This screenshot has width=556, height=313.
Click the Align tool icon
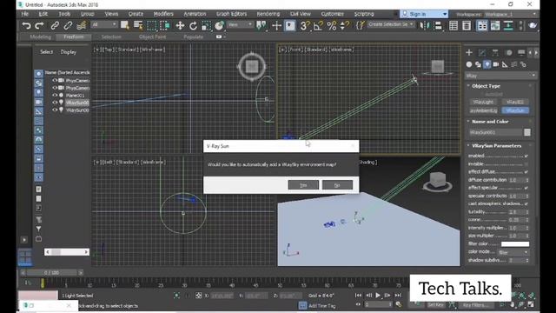pyautogui.click(x=438, y=25)
